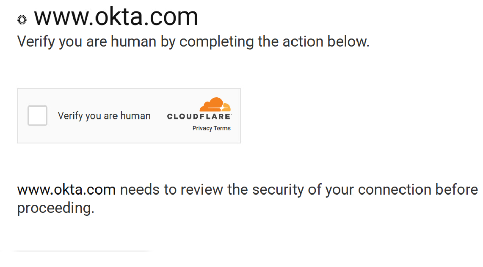Select the verification challenge widget box
Image resolution: width=483 pixels, height=267 pixels.
[129, 116]
